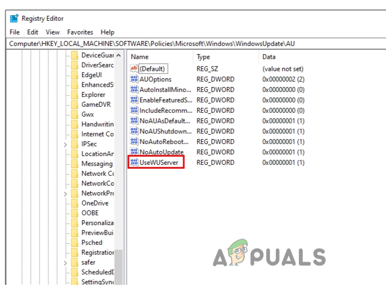Select the Personalization key in tree
The width and height of the screenshot is (386, 286).
[98, 223]
